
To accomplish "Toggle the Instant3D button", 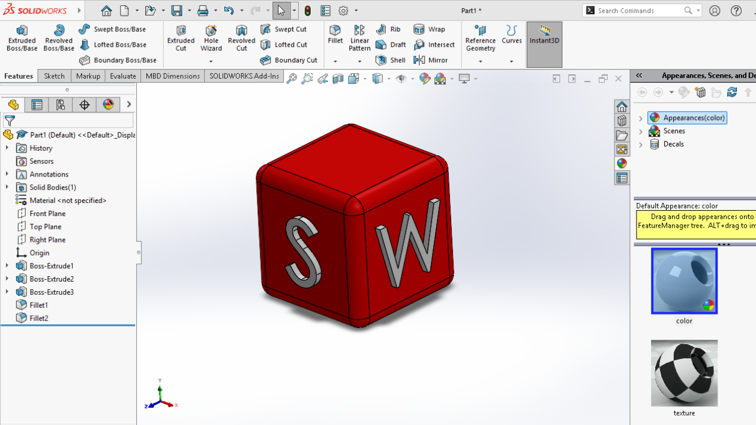I will point(545,44).
